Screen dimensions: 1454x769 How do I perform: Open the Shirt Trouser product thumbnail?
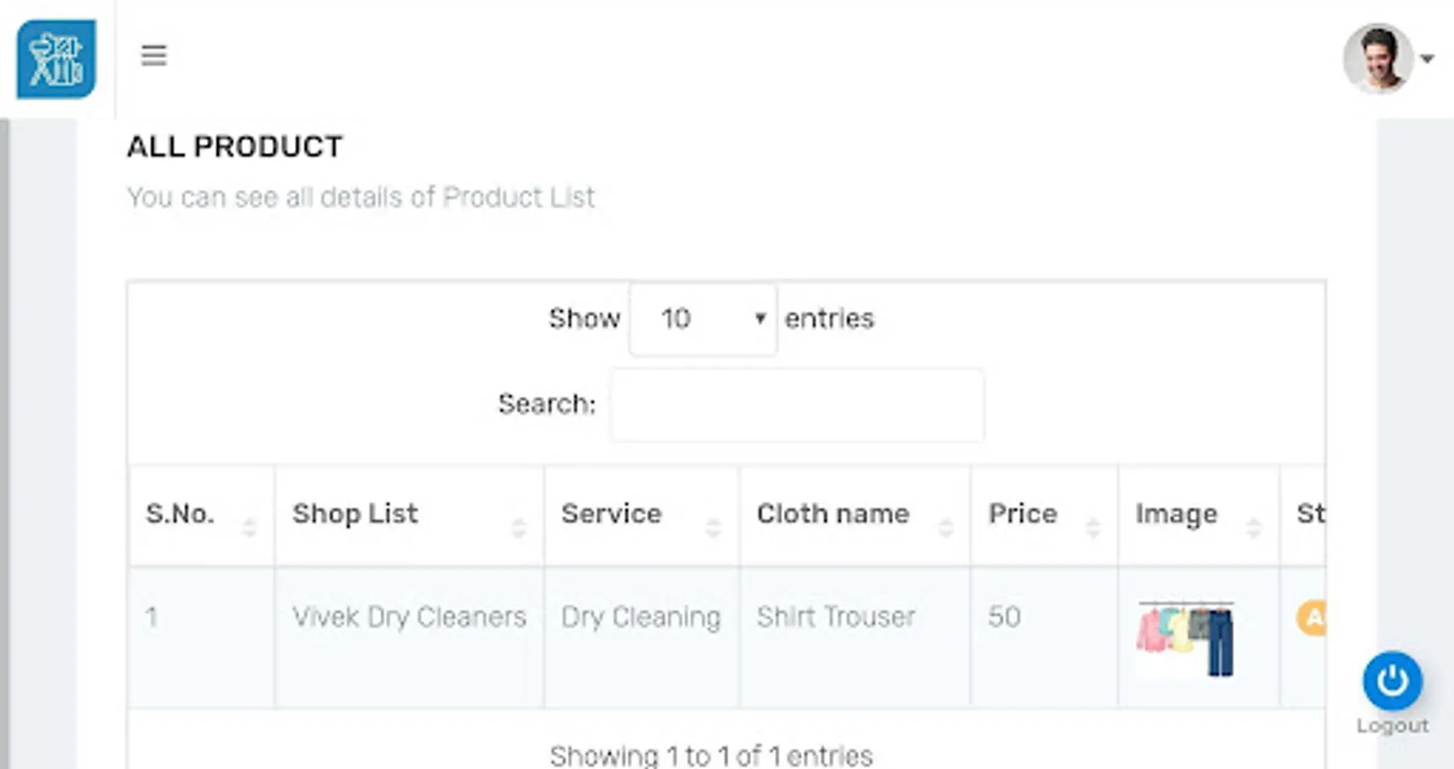(1185, 638)
